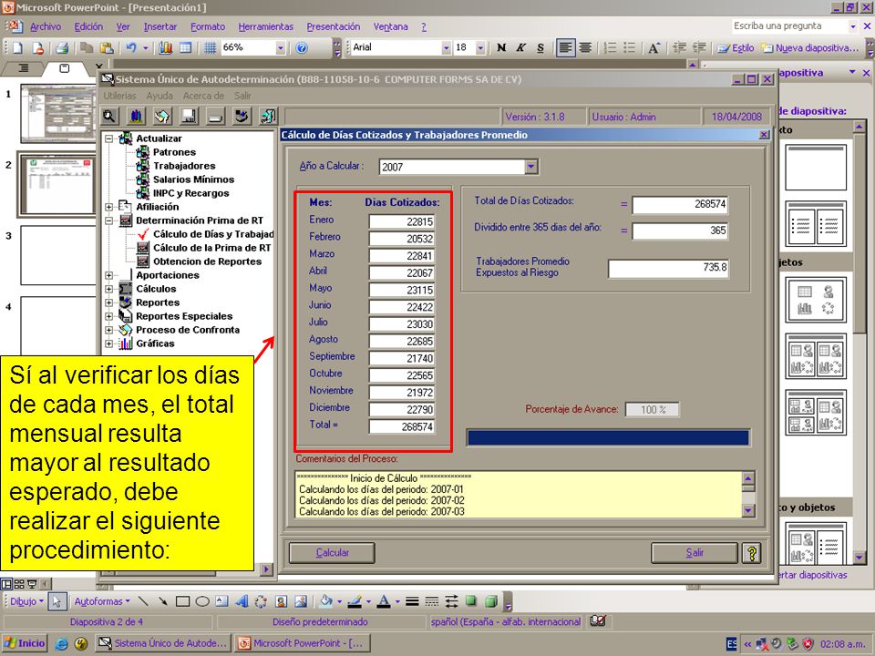Viewport: 875px width, 656px height.
Task: Open the Año a Calcular year dropdown
Action: pos(531,166)
